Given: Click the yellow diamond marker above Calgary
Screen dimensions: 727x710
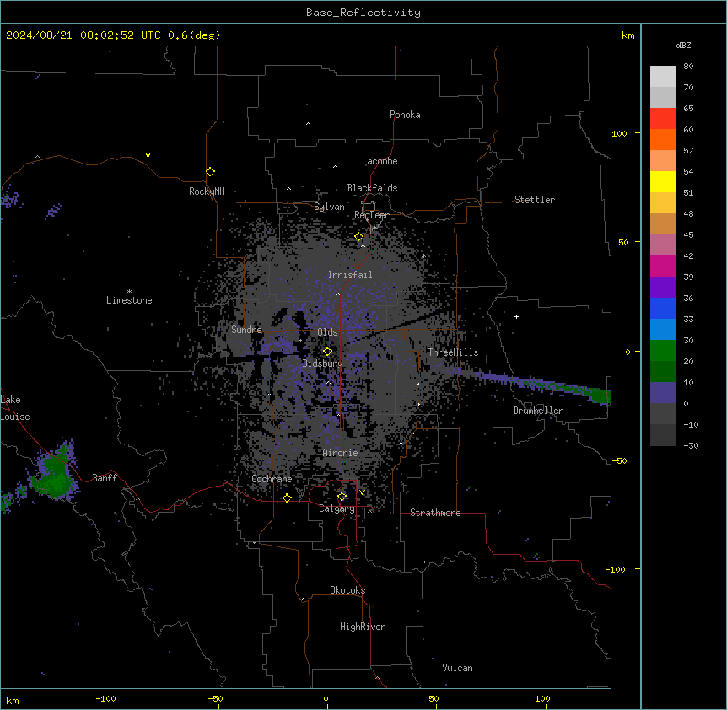Looking at the screenshot, I should click(x=342, y=497).
